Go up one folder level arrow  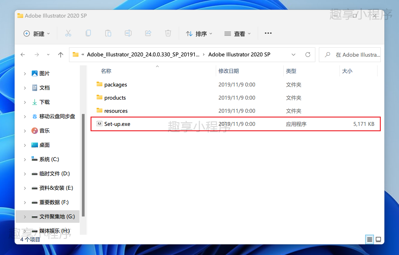pyautogui.click(x=61, y=55)
